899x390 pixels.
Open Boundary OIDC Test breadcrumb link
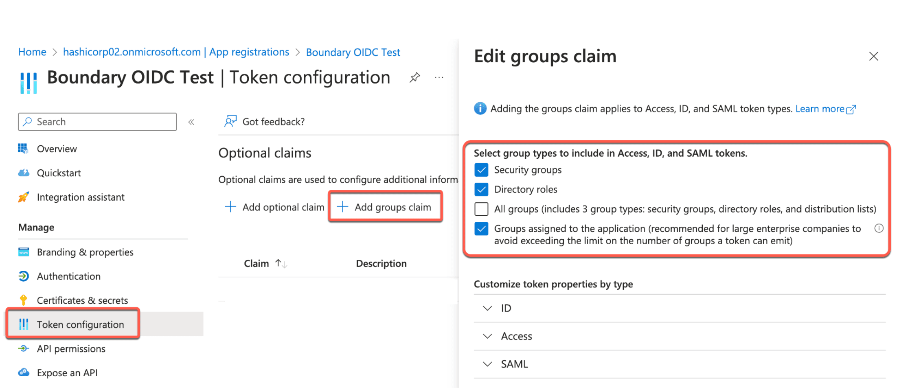pos(353,52)
